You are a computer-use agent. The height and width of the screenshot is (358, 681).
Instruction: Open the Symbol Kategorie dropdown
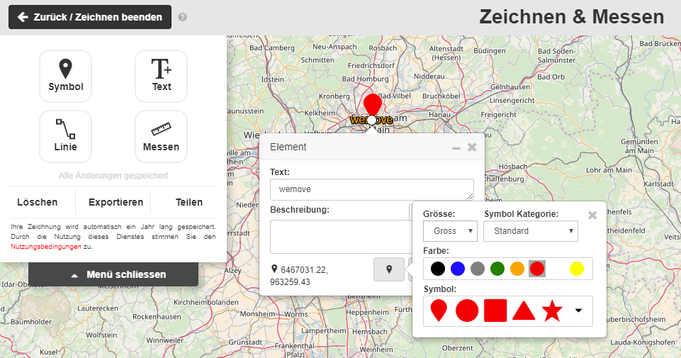coord(530,231)
